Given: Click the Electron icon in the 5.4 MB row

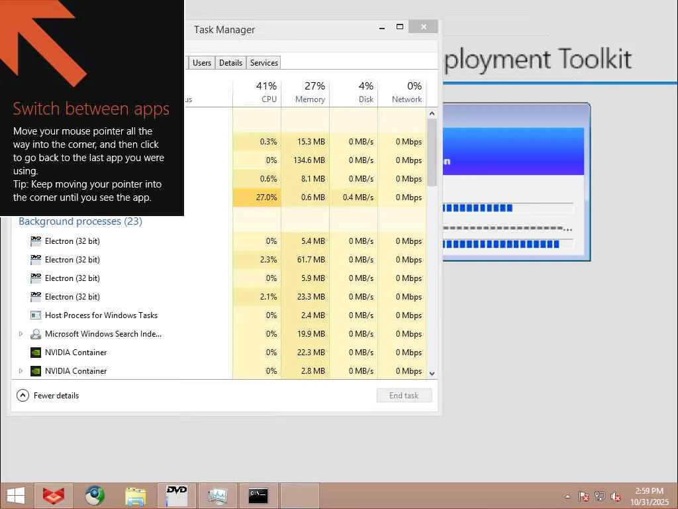Looking at the screenshot, I should [36, 241].
